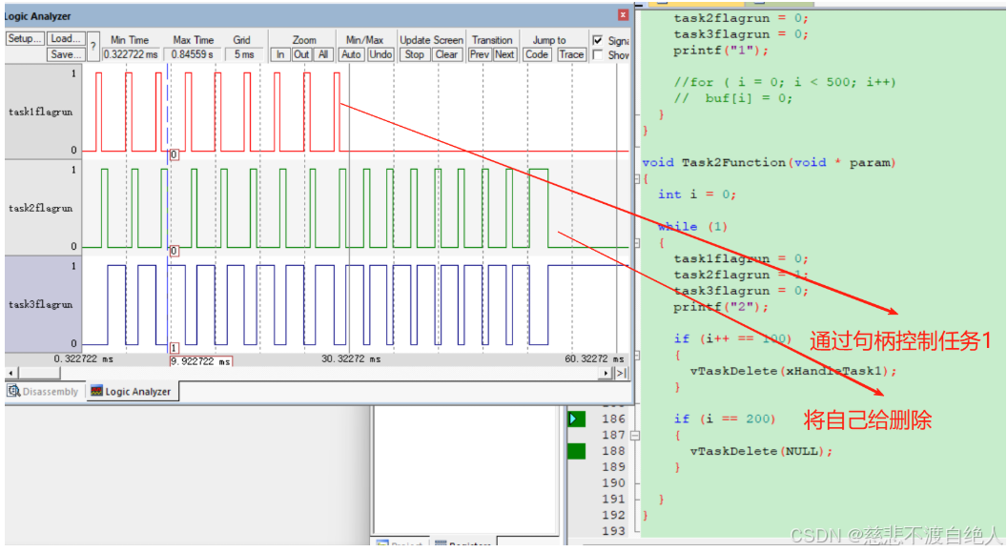Click the green marker at line 188

point(577,451)
